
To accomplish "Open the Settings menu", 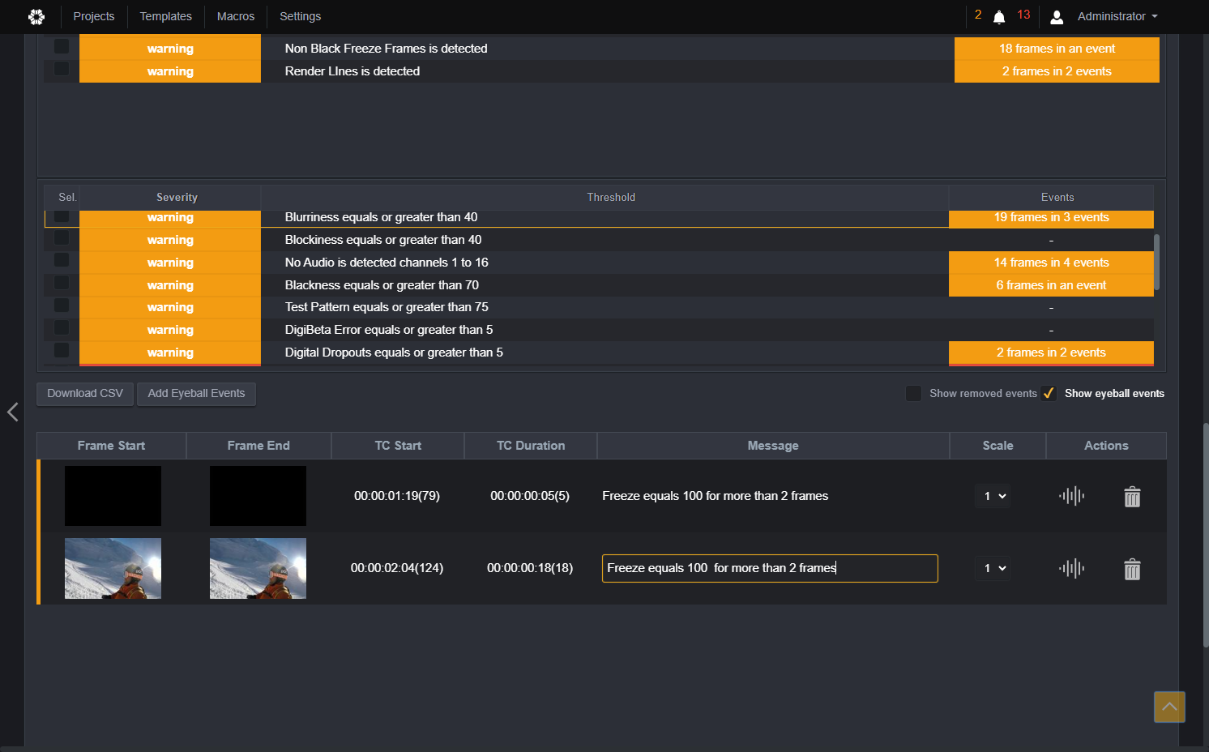I will tap(301, 16).
